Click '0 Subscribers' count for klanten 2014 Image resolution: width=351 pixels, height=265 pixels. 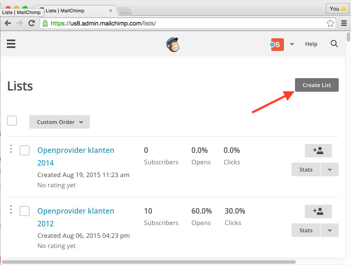[161, 156]
